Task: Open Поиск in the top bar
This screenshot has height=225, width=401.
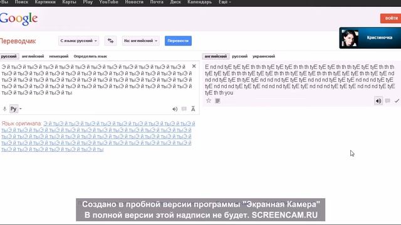Action: click(x=21, y=2)
